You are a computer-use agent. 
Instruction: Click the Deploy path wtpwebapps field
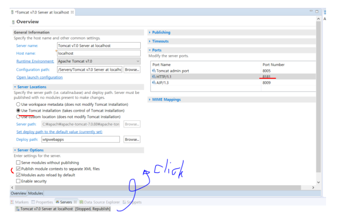(80, 139)
